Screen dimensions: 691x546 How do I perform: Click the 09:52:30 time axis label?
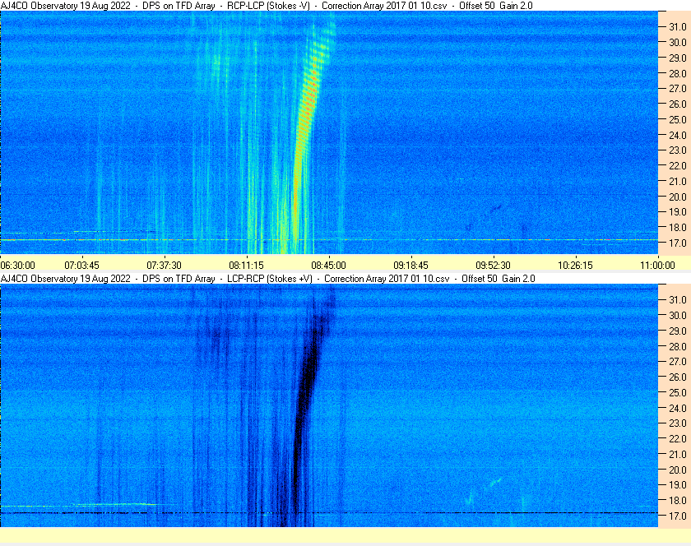coord(493,266)
